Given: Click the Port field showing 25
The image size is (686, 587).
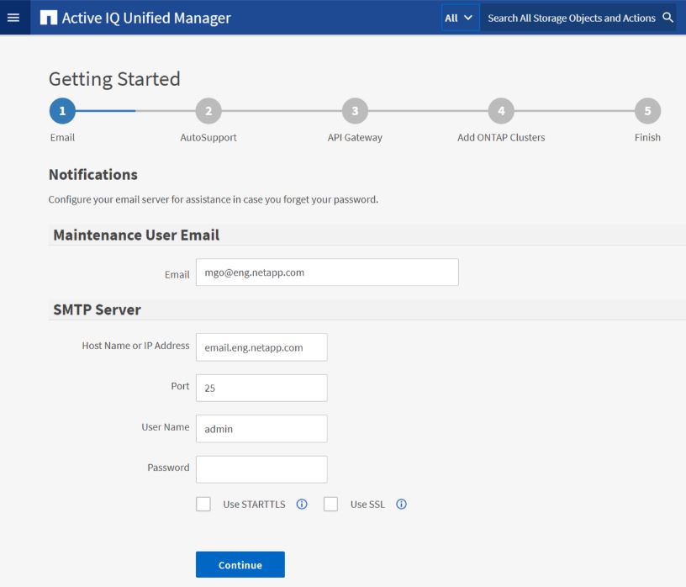Looking at the screenshot, I should point(261,388).
